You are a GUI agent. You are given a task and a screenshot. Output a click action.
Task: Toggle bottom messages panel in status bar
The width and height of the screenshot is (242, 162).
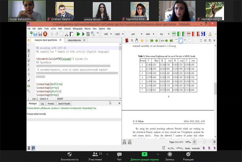33,148
